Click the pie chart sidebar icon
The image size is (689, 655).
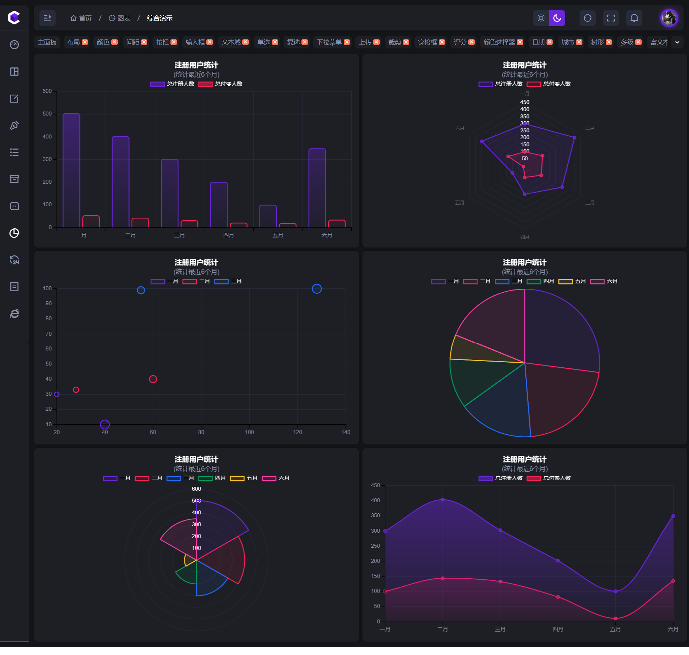(x=14, y=233)
